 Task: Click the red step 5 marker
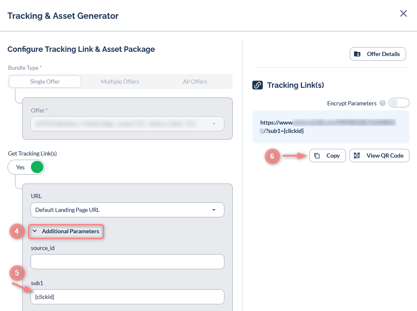(17, 273)
